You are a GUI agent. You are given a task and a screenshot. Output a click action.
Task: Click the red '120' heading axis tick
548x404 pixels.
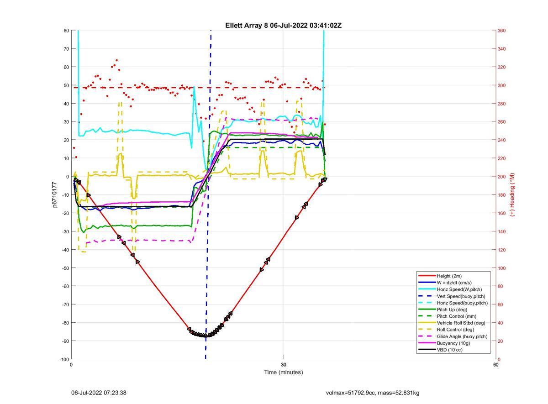click(x=501, y=250)
